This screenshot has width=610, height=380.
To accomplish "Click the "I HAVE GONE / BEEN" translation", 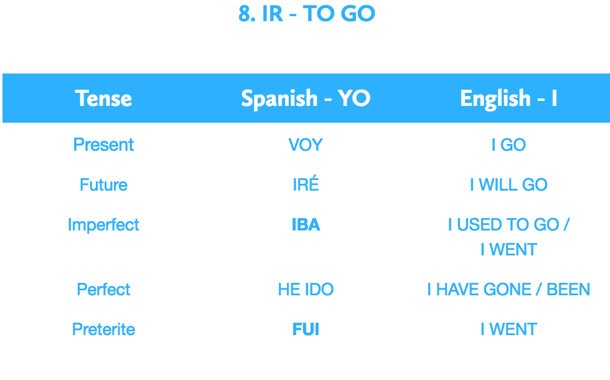I will pyautogui.click(x=509, y=290).
